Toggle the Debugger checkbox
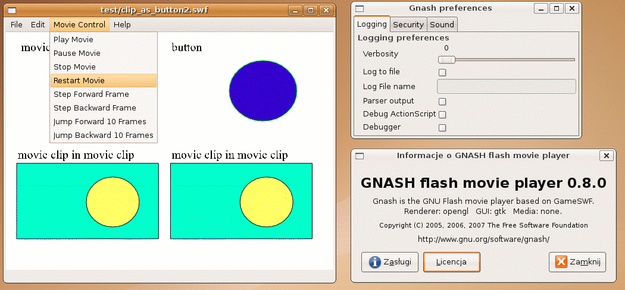The image size is (625, 290). pyautogui.click(x=442, y=128)
